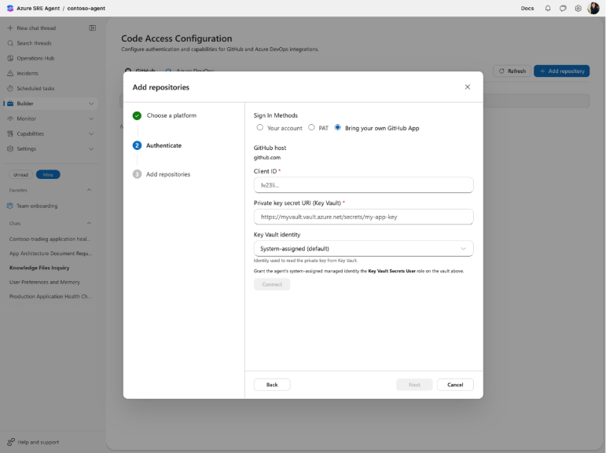Select Bring your own GitHub App option
The image size is (606, 453).
[x=337, y=127]
